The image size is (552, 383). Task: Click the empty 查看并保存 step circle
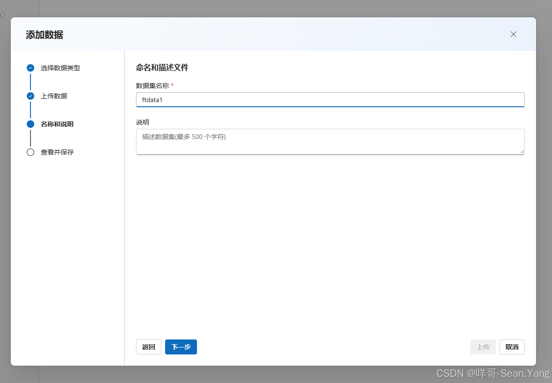(30, 152)
